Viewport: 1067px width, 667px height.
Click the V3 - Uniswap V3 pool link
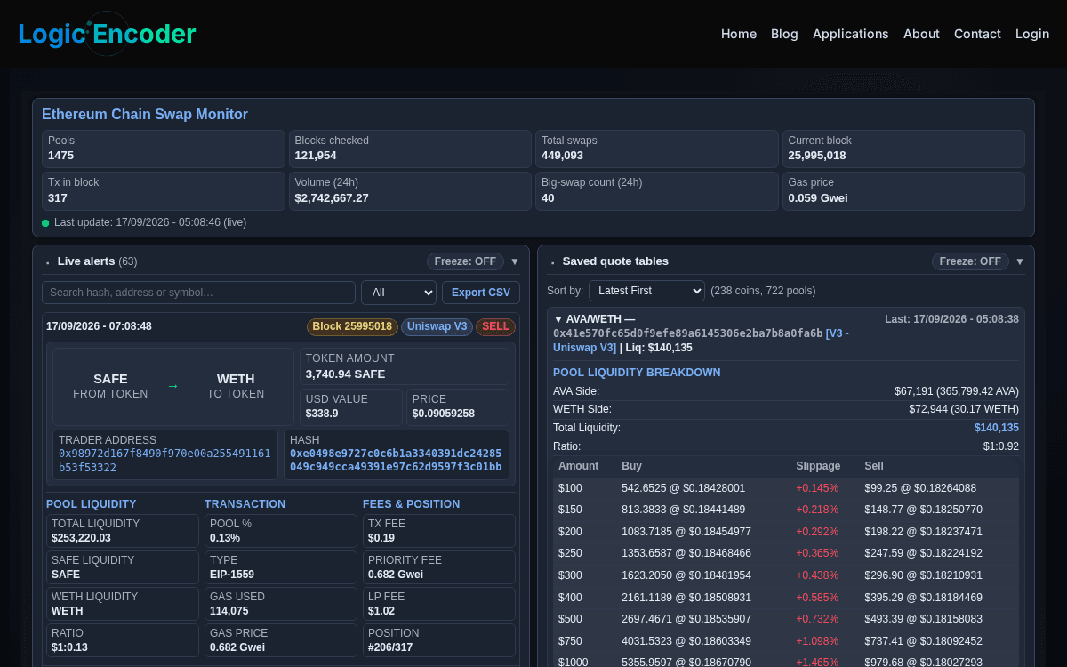[x=701, y=341]
